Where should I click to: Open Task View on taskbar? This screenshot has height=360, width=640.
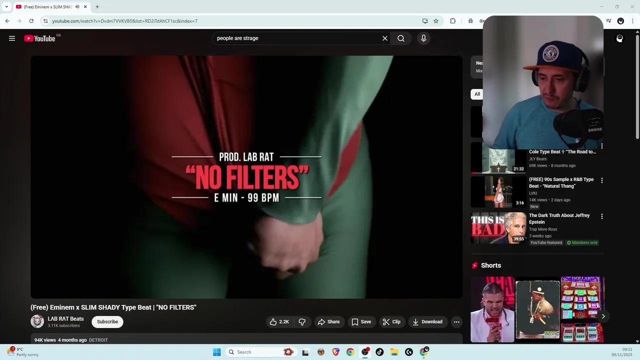tap(305, 352)
